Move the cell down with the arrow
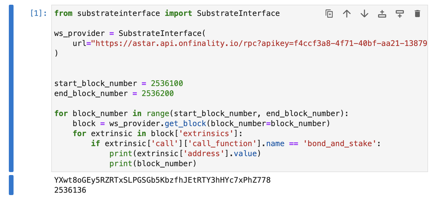The height and width of the screenshot is (198, 431). tap(364, 14)
